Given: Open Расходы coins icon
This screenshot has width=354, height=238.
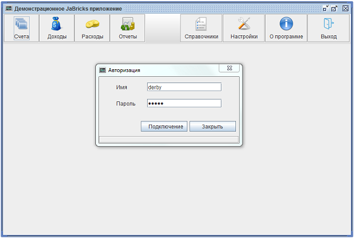Looking at the screenshot, I should point(92,24).
